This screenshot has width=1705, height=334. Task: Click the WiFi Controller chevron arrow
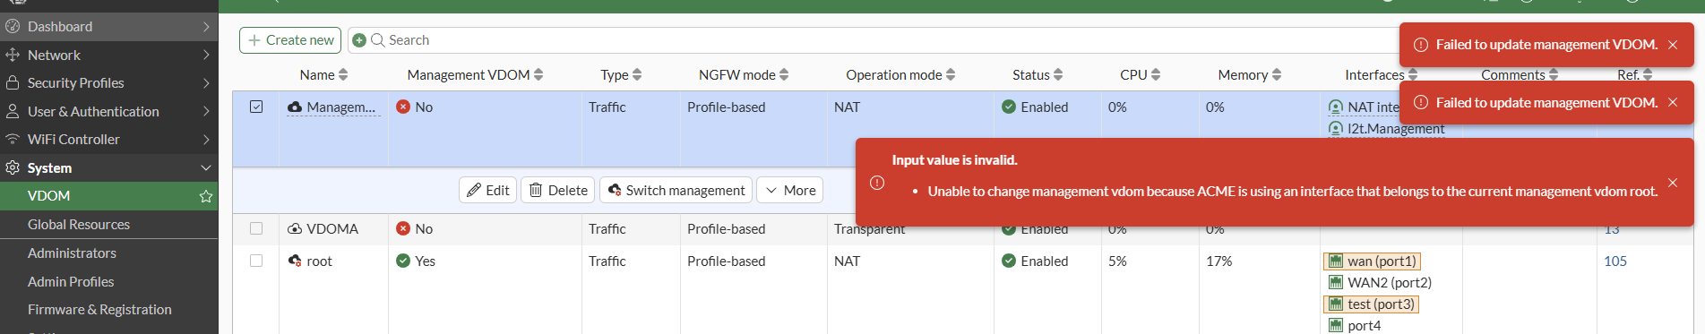pos(206,139)
